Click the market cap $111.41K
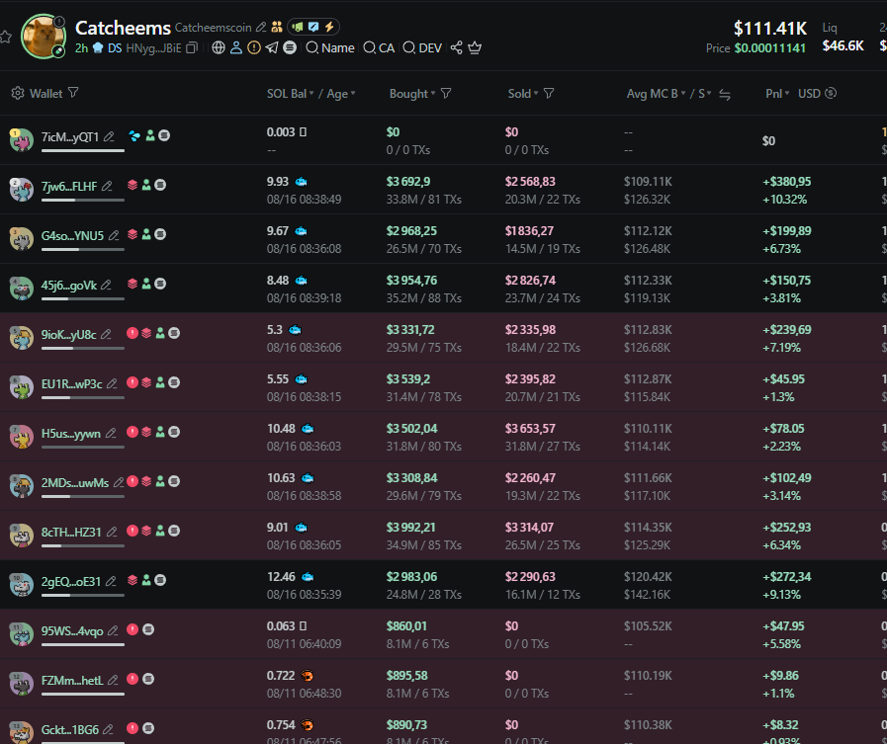This screenshot has width=887, height=744. click(770, 28)
